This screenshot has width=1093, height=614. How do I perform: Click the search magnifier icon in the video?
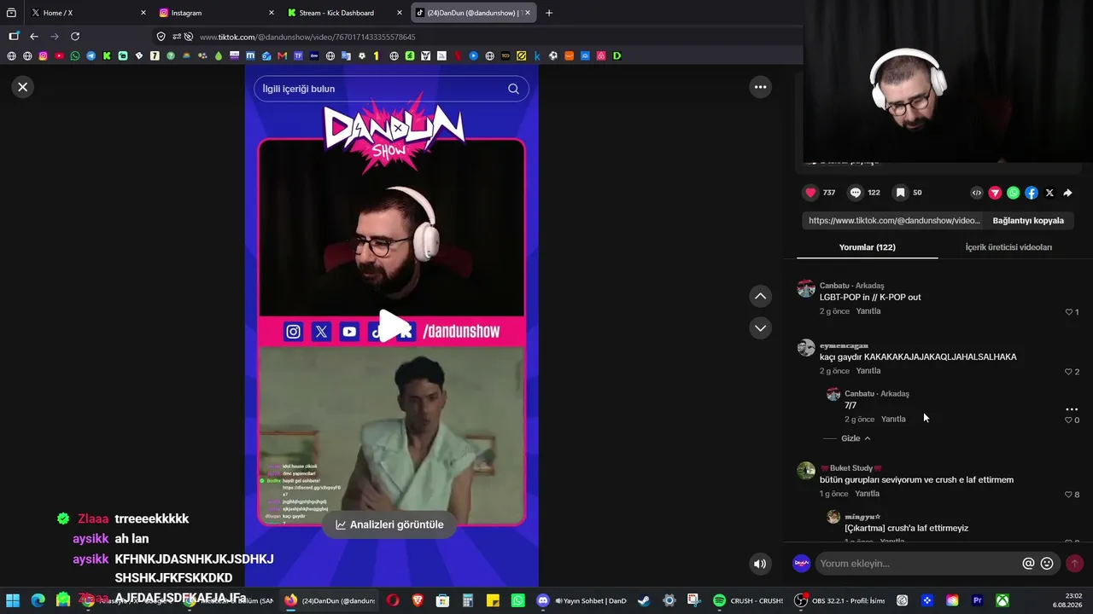tap(513, 89)
